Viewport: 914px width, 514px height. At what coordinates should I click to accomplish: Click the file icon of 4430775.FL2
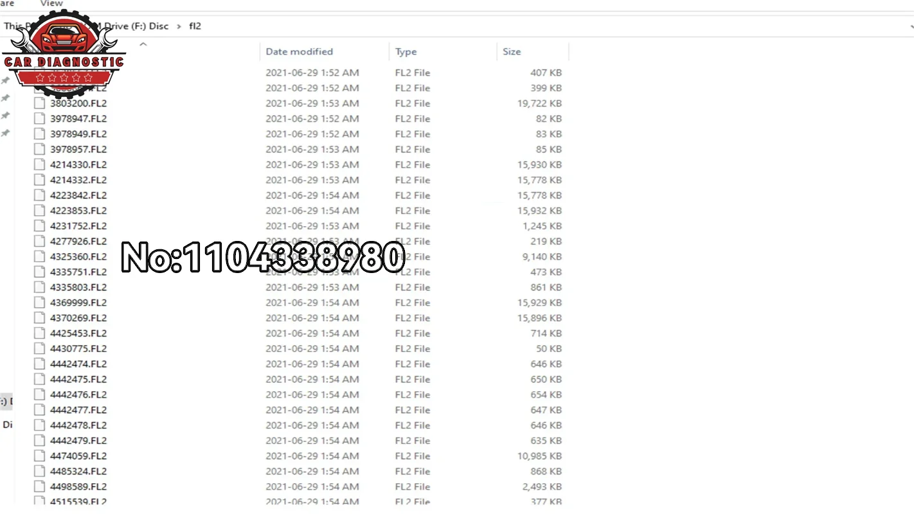[40, 349]
